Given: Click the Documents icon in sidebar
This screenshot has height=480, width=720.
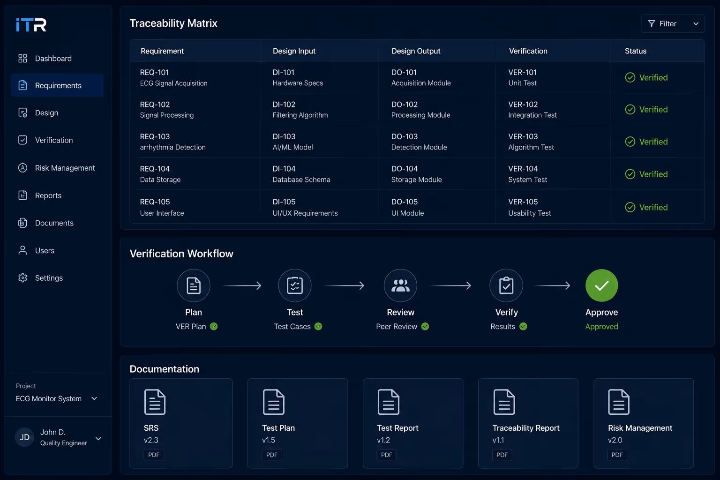Looking at the screenshot, I should [x=22, y=223].
